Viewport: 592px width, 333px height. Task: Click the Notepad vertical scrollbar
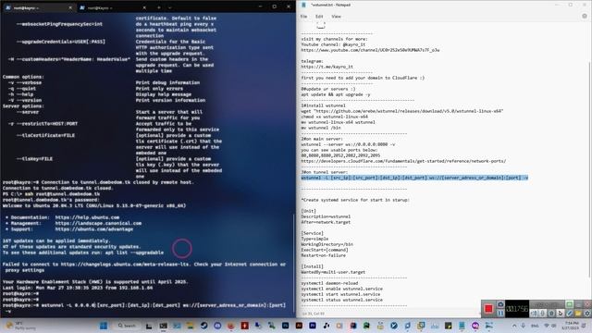pos(589,169)
